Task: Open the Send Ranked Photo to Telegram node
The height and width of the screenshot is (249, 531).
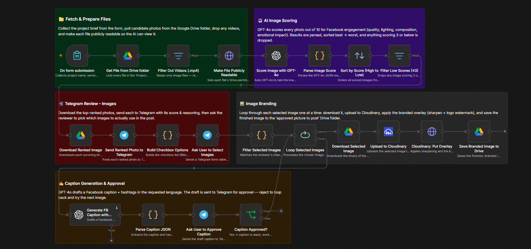Action: coord(124,135)
